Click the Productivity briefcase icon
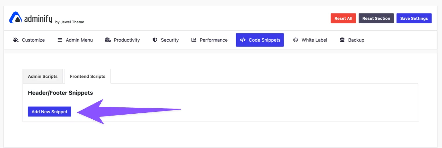Viewport: 442px width, 148px height. point(108,40)
